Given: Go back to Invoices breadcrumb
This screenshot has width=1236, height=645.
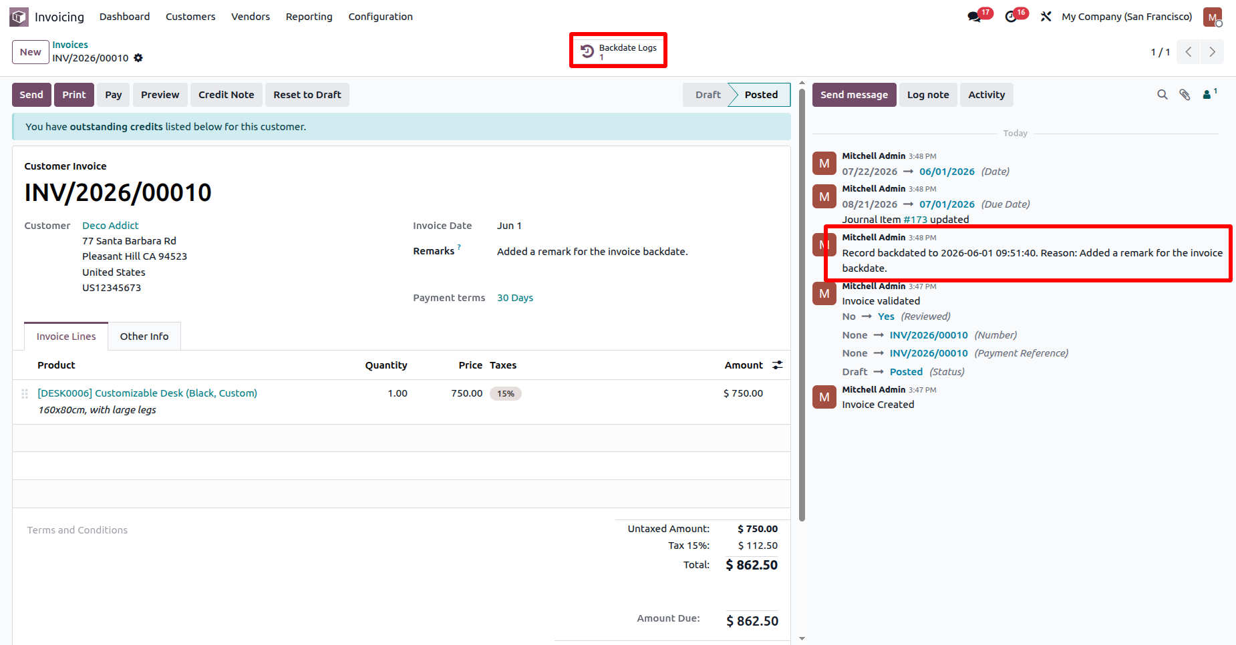Looking at the screenshot, I should [x=70, y=45].
